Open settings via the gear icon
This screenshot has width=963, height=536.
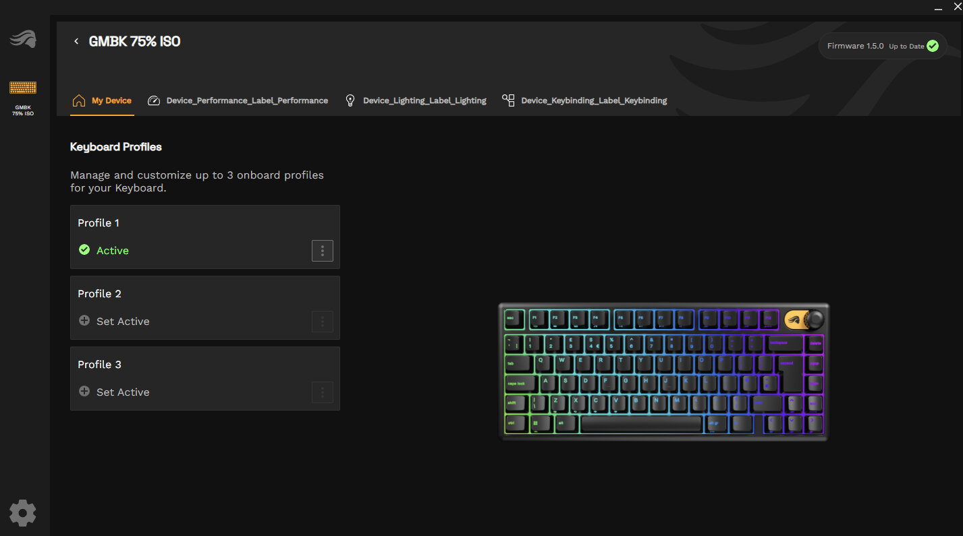pos(22,513)
